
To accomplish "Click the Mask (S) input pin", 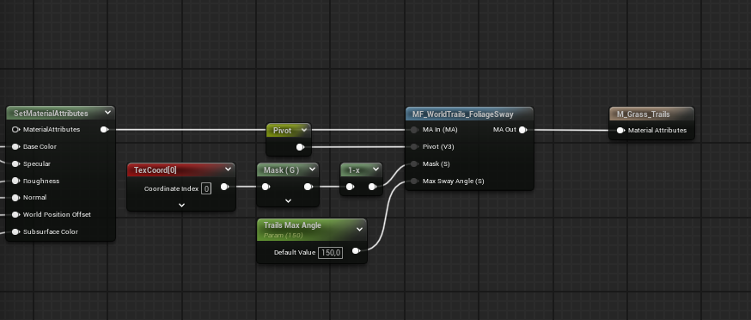I will tap(414, 164).
